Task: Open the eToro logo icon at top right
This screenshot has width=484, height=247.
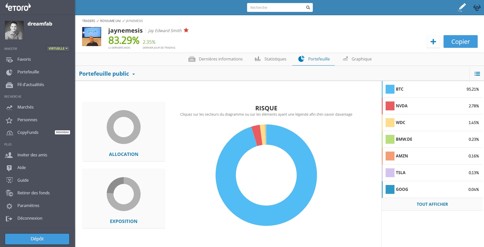Action: click(477, 8)
